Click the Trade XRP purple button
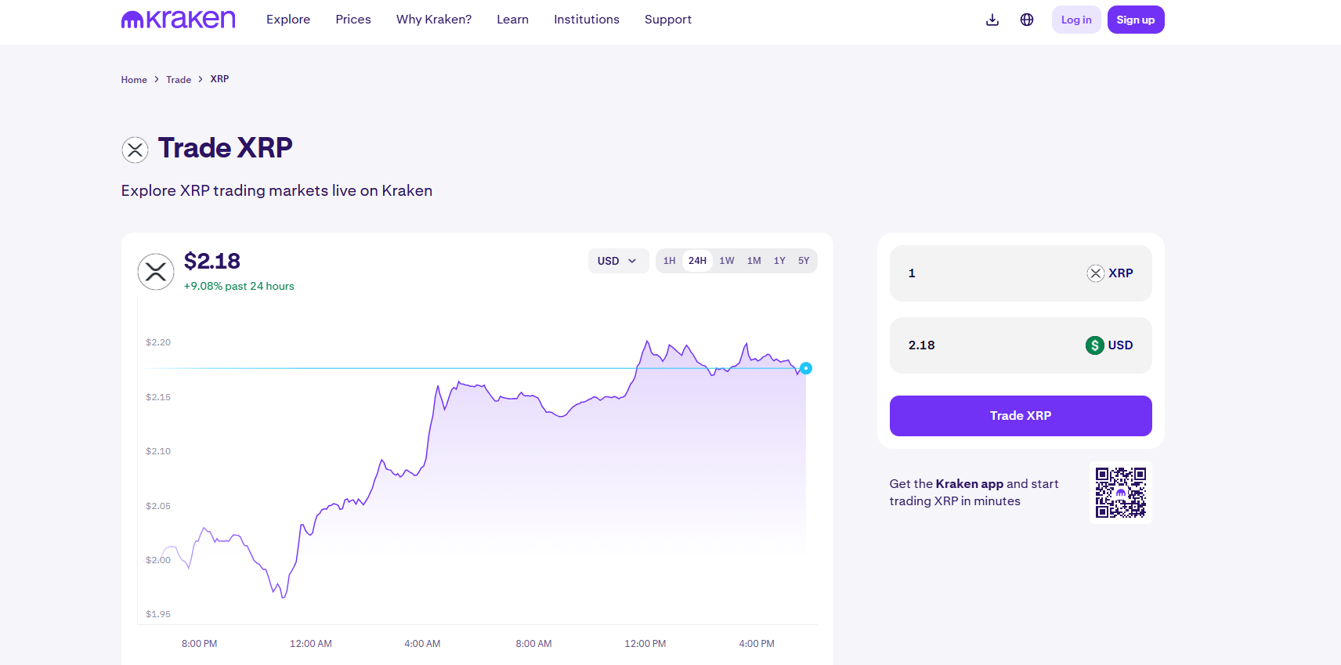Screen dimensions: 1341x665 point(1021,416)
